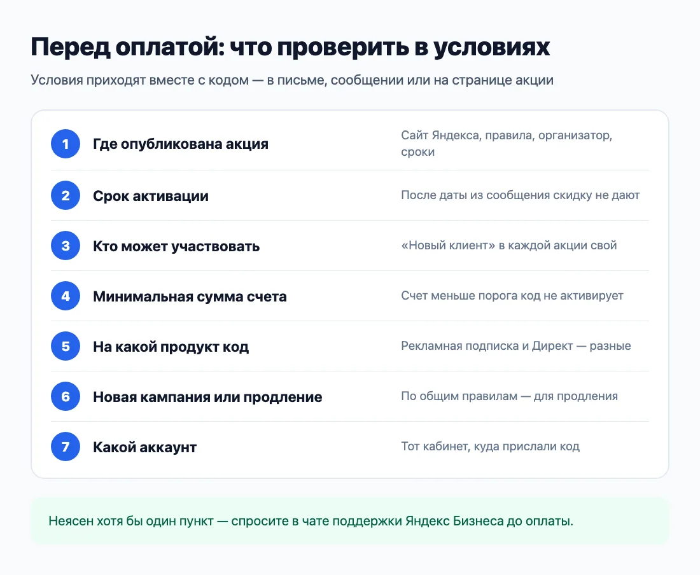
Task: Select the text «На какой продукт код»
Action: tap(171, 347)
